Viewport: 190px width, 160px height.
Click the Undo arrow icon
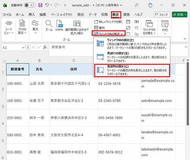tap(47, 5)
